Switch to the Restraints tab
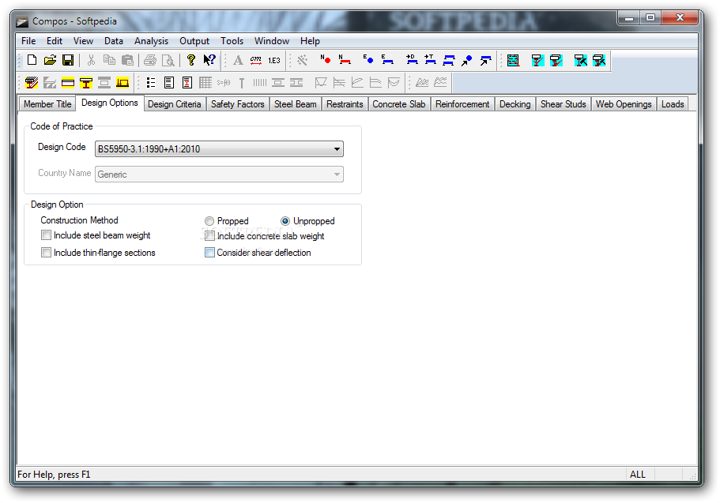 coord(345,104)
